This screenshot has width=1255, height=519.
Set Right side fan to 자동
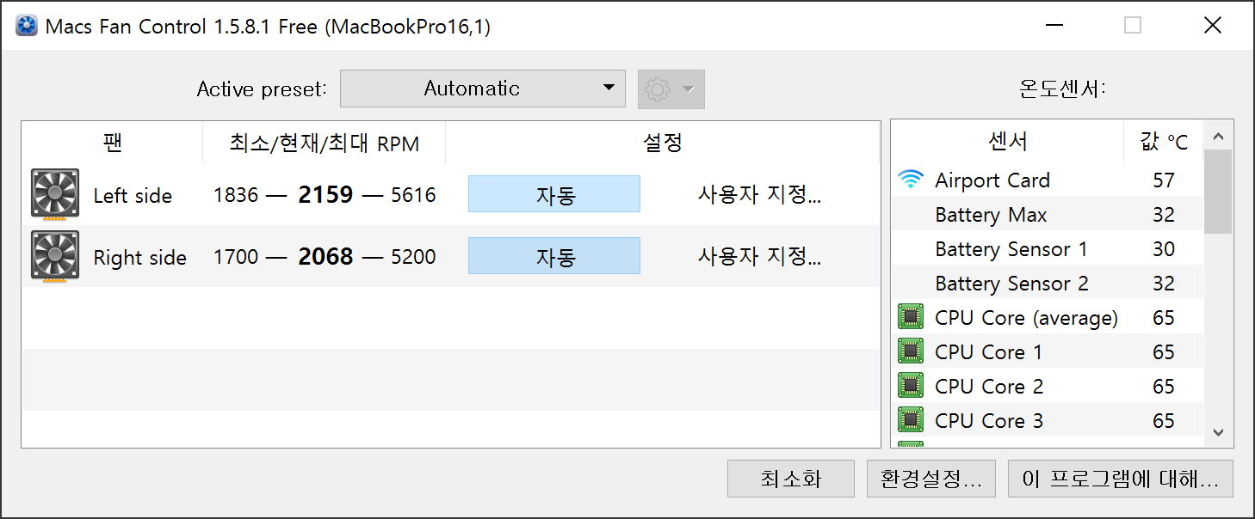pos(554,256)
